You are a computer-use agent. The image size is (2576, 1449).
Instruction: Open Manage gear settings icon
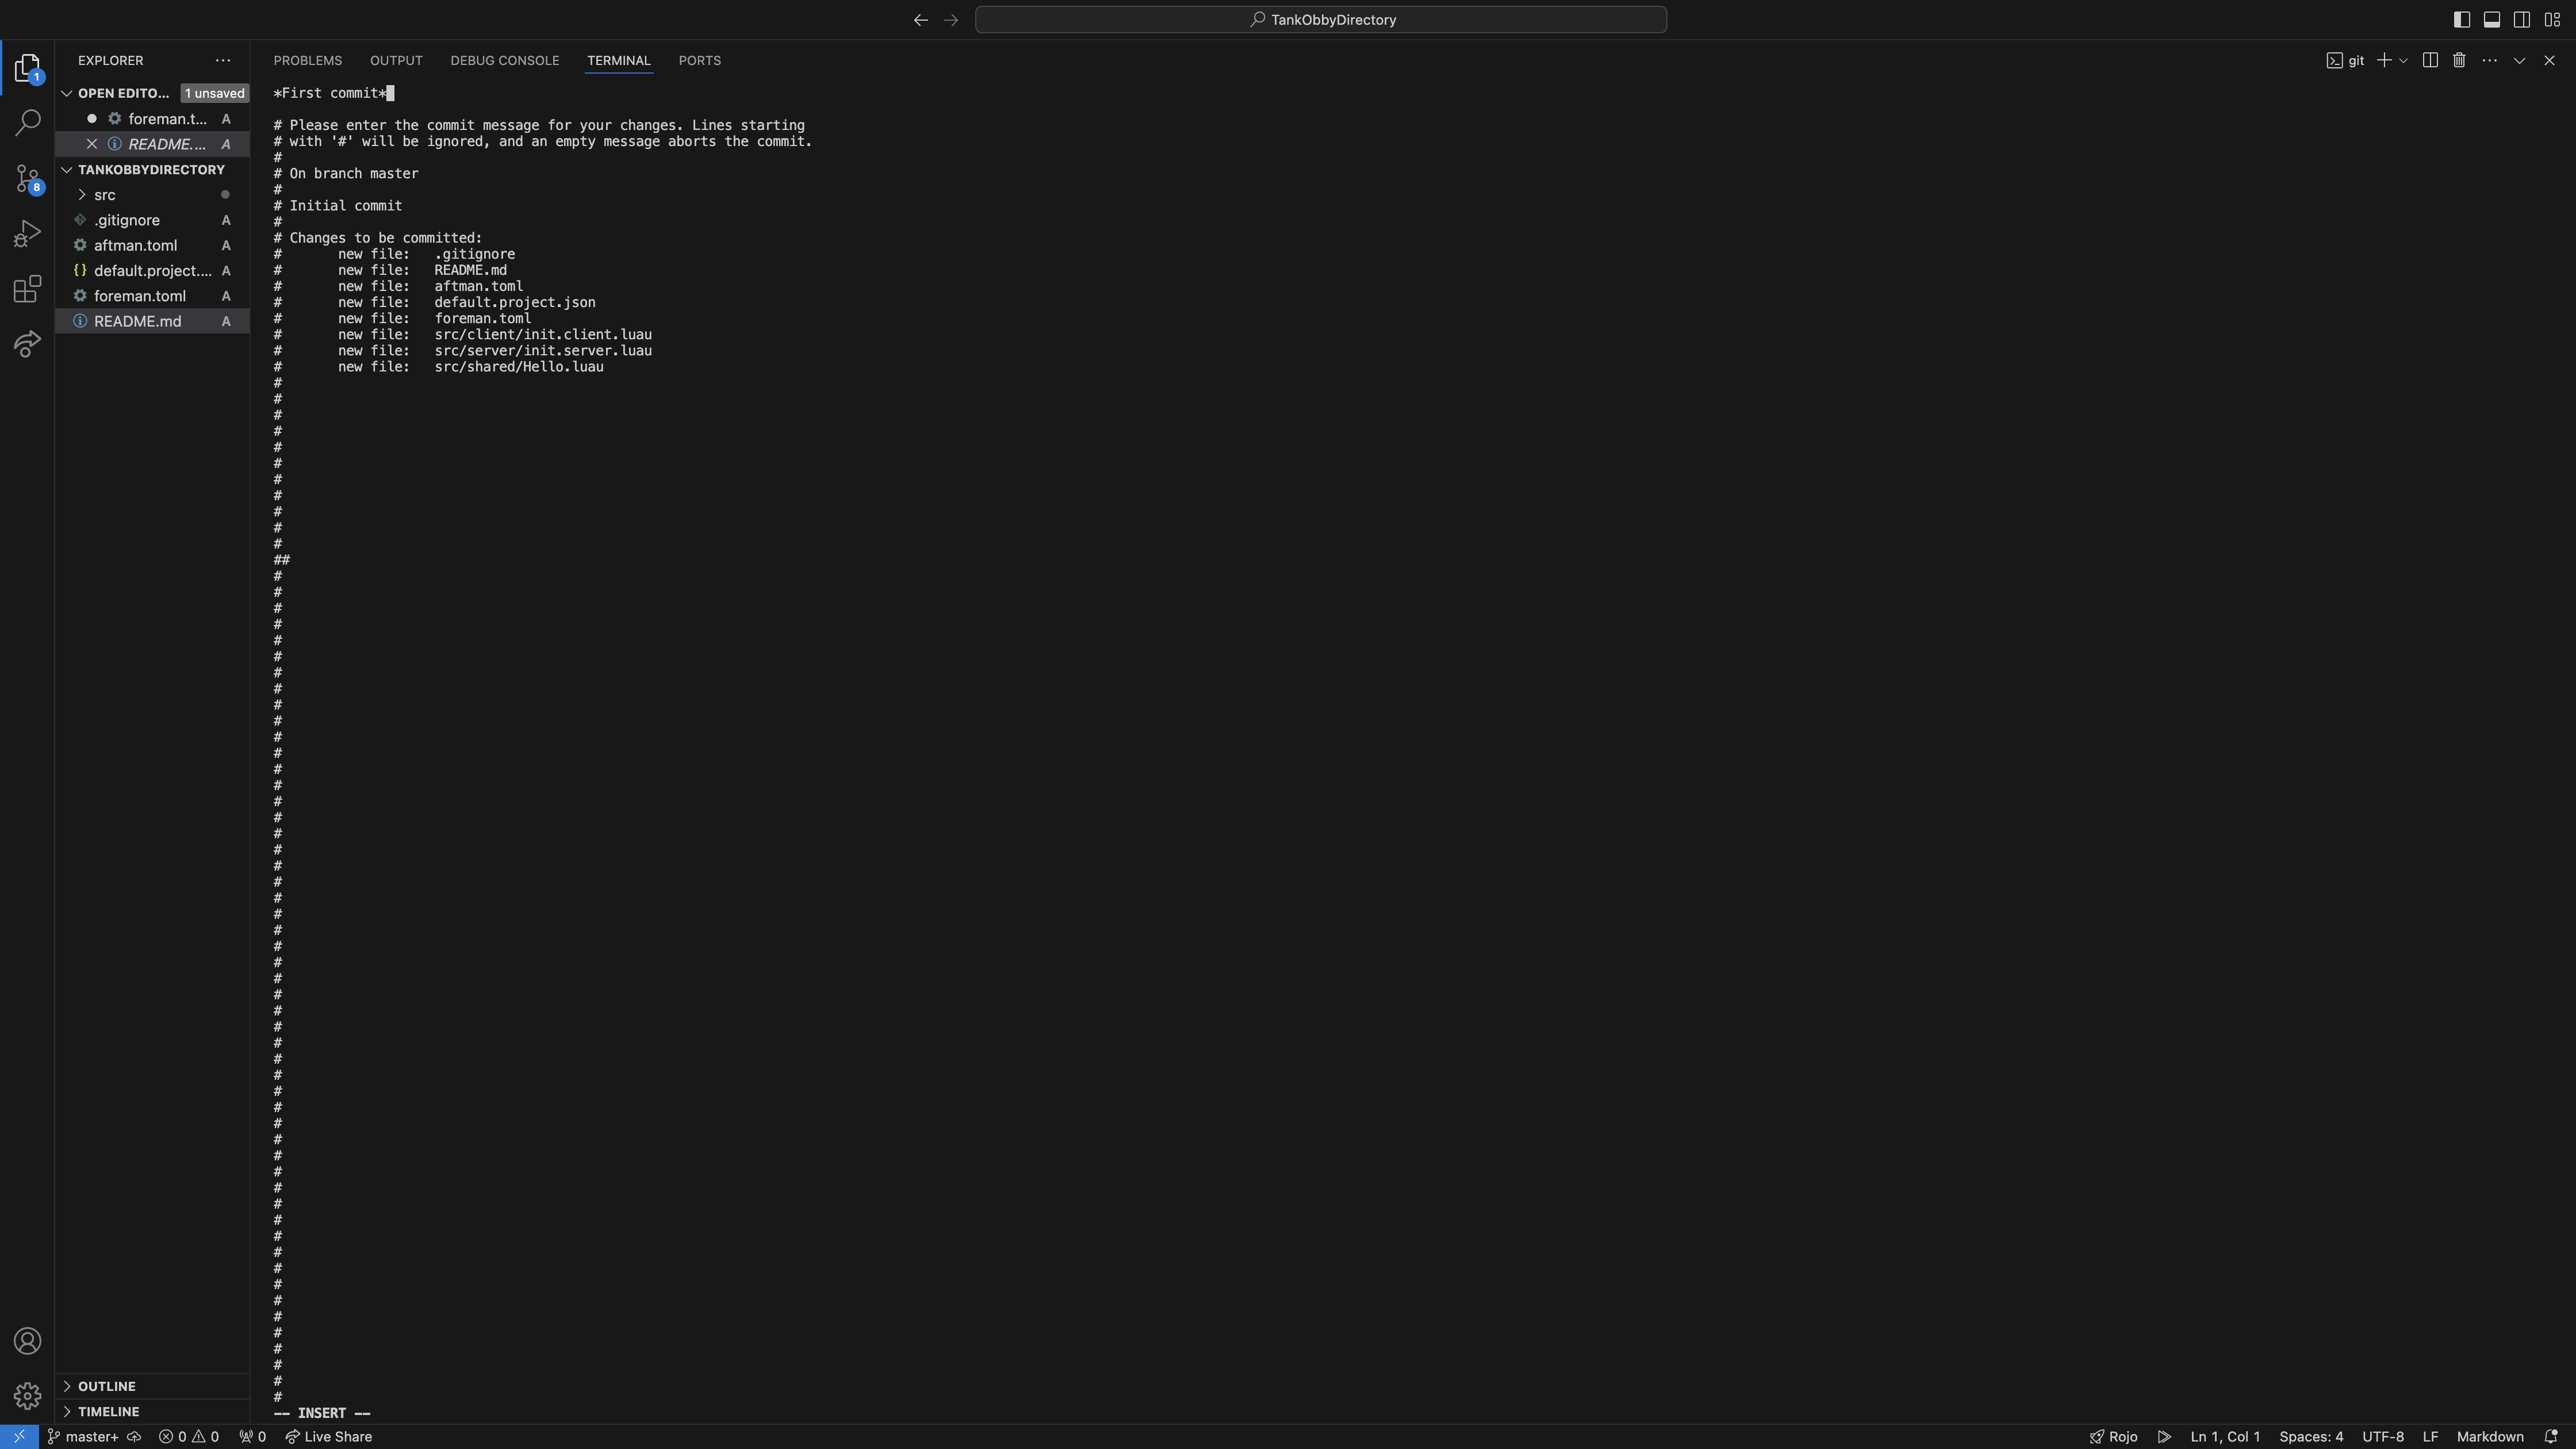(27, 1395)
